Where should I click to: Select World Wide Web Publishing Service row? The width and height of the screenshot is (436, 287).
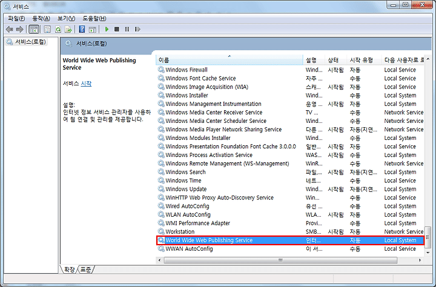[290, 240]
